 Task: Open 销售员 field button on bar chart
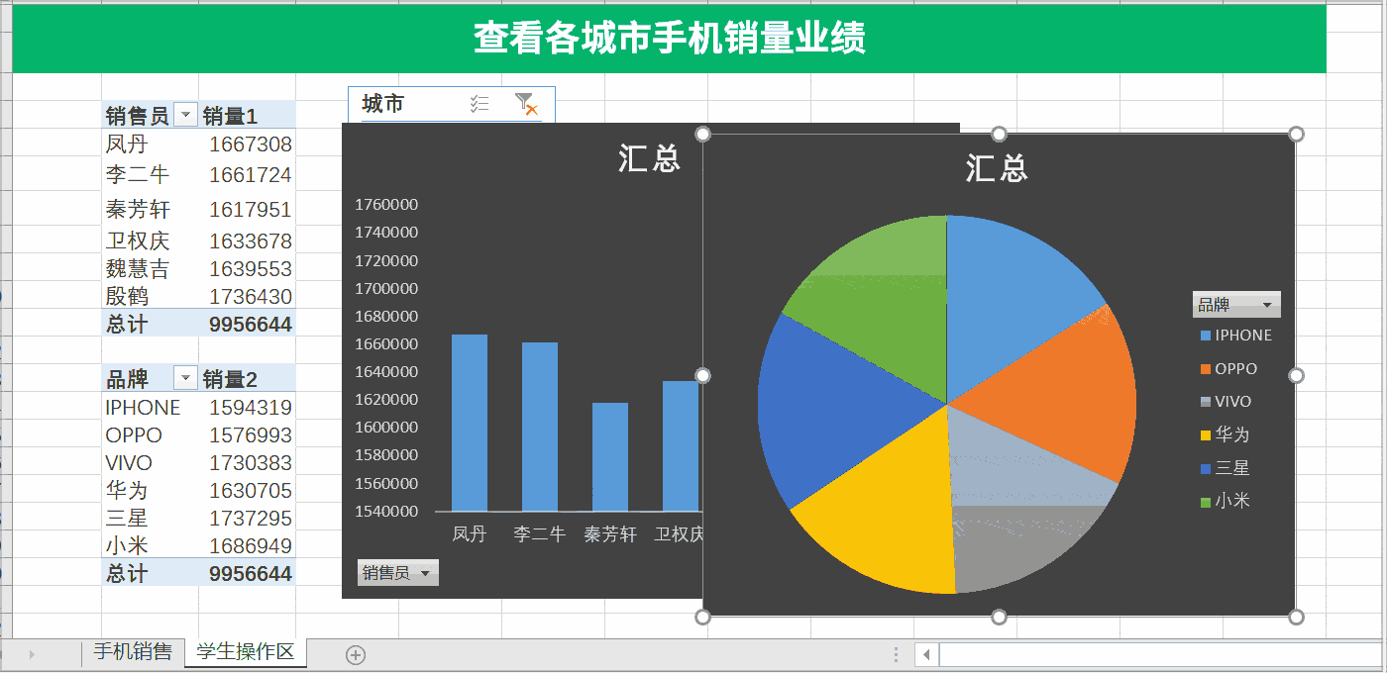click(397, 573)
